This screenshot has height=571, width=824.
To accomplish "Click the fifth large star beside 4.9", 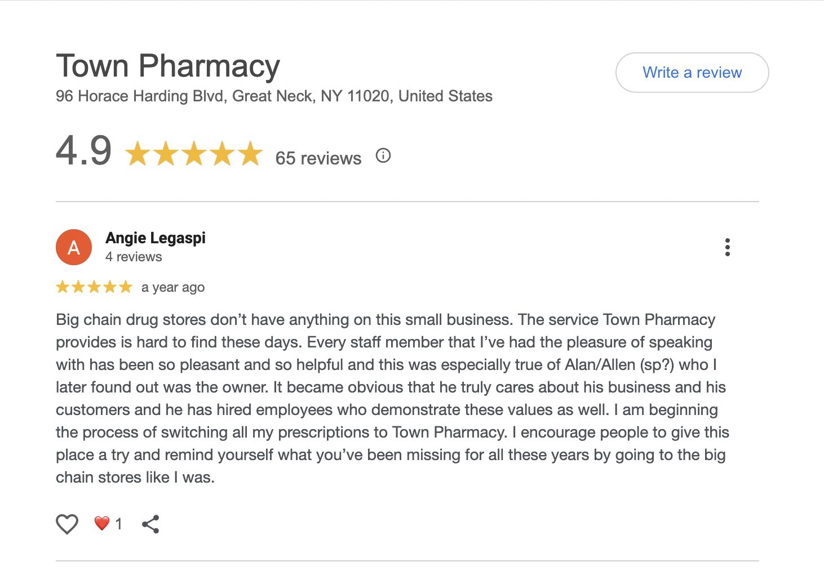I will click(x=250, y=154).
